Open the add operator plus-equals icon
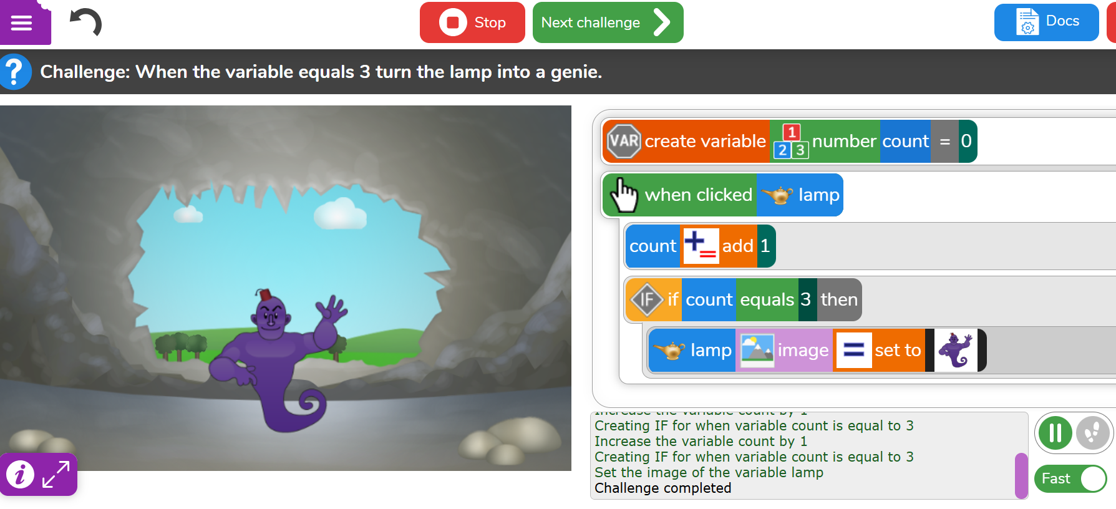This screenshot has width=1116, height=509. pos(701,246)
